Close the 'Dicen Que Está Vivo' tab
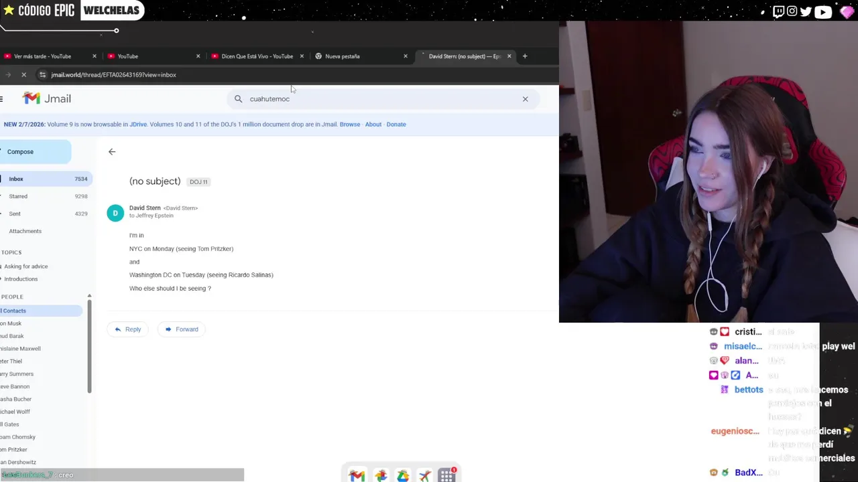 click(x=302, y=56)
